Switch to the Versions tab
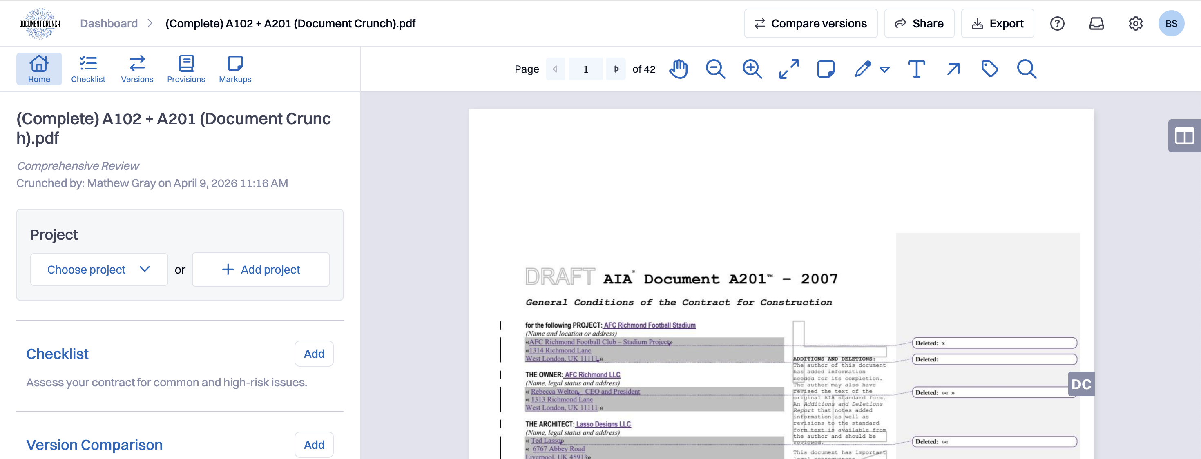 click(137, 69)
